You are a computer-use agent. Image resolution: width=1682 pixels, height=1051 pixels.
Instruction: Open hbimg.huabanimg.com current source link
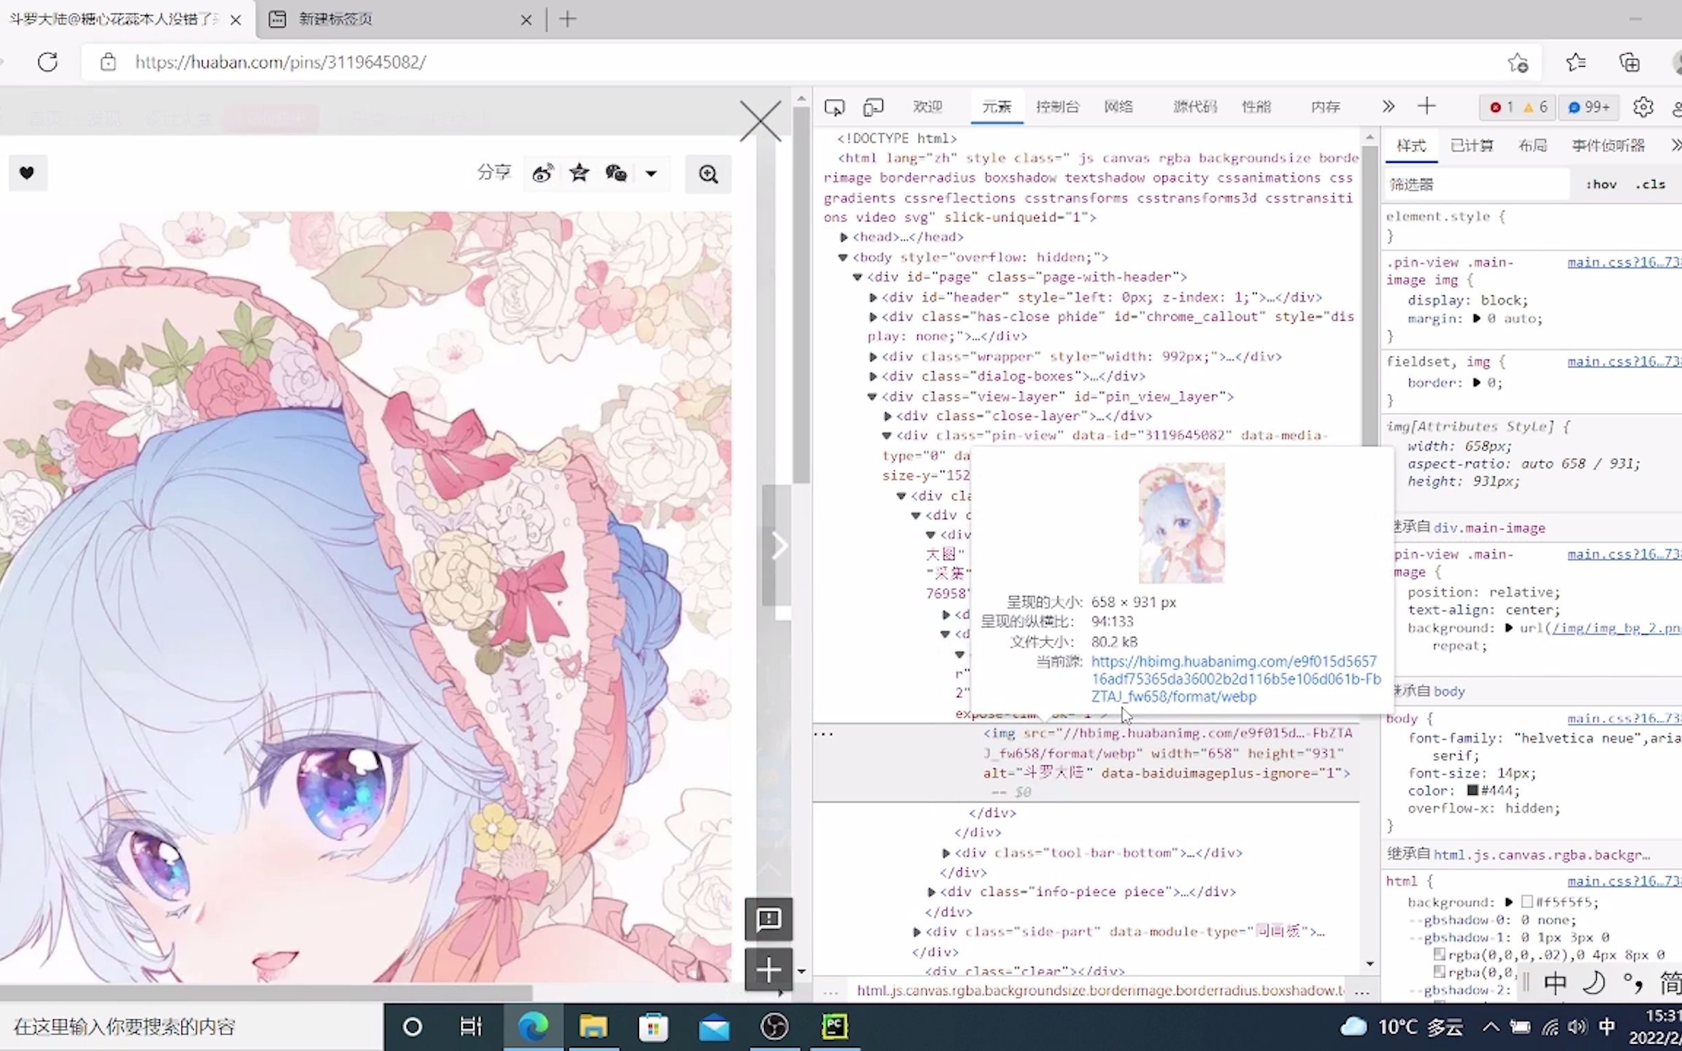(1236, 679)
